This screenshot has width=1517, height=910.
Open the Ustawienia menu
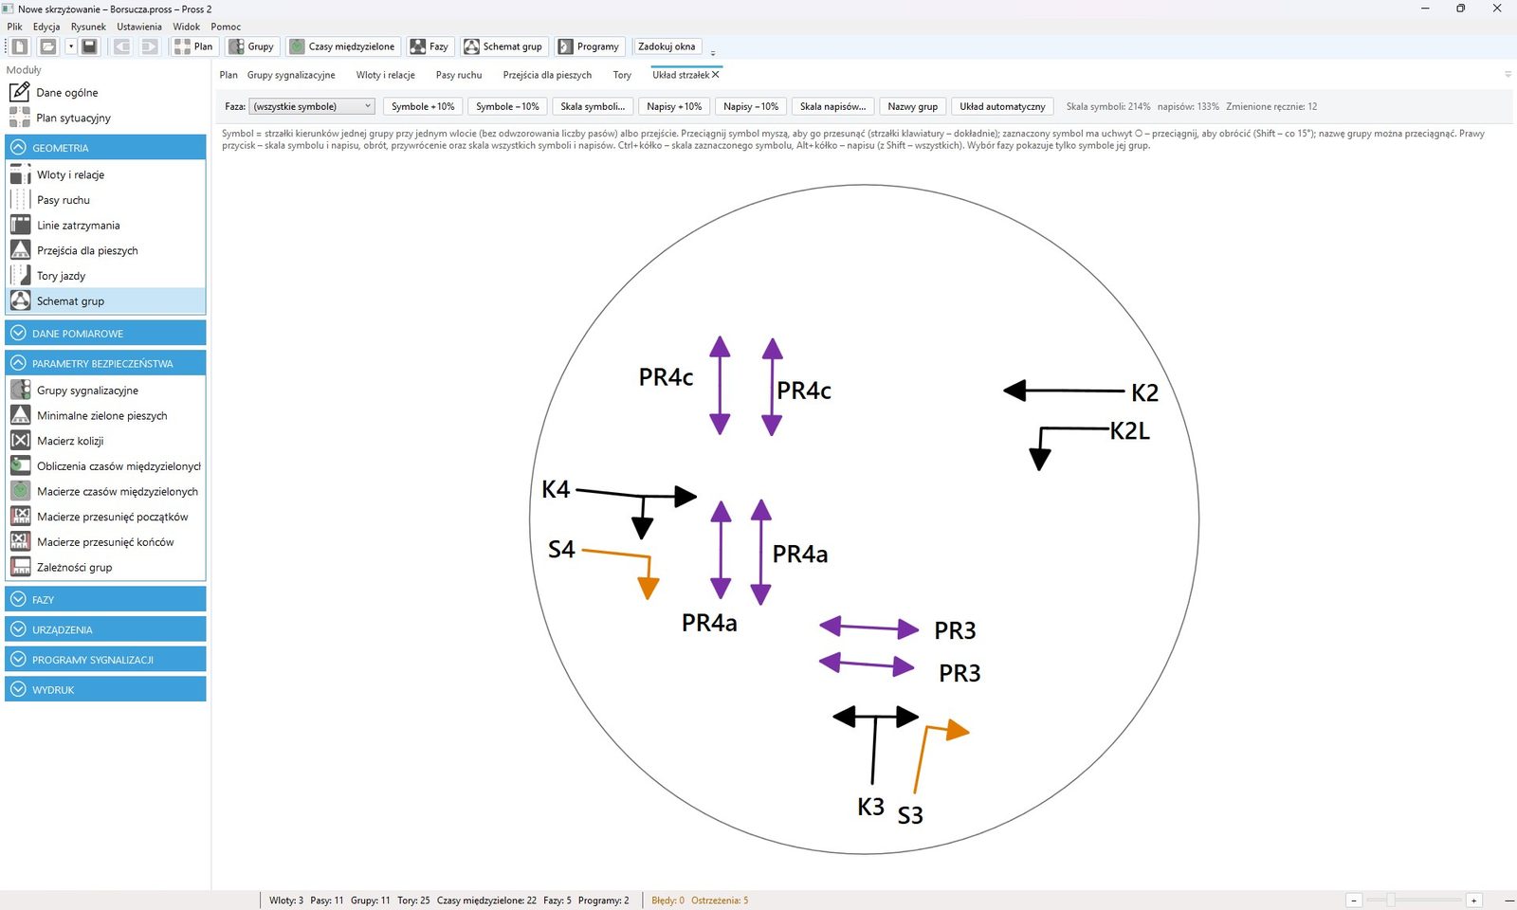pyautogui.click(x=138, y=27)
